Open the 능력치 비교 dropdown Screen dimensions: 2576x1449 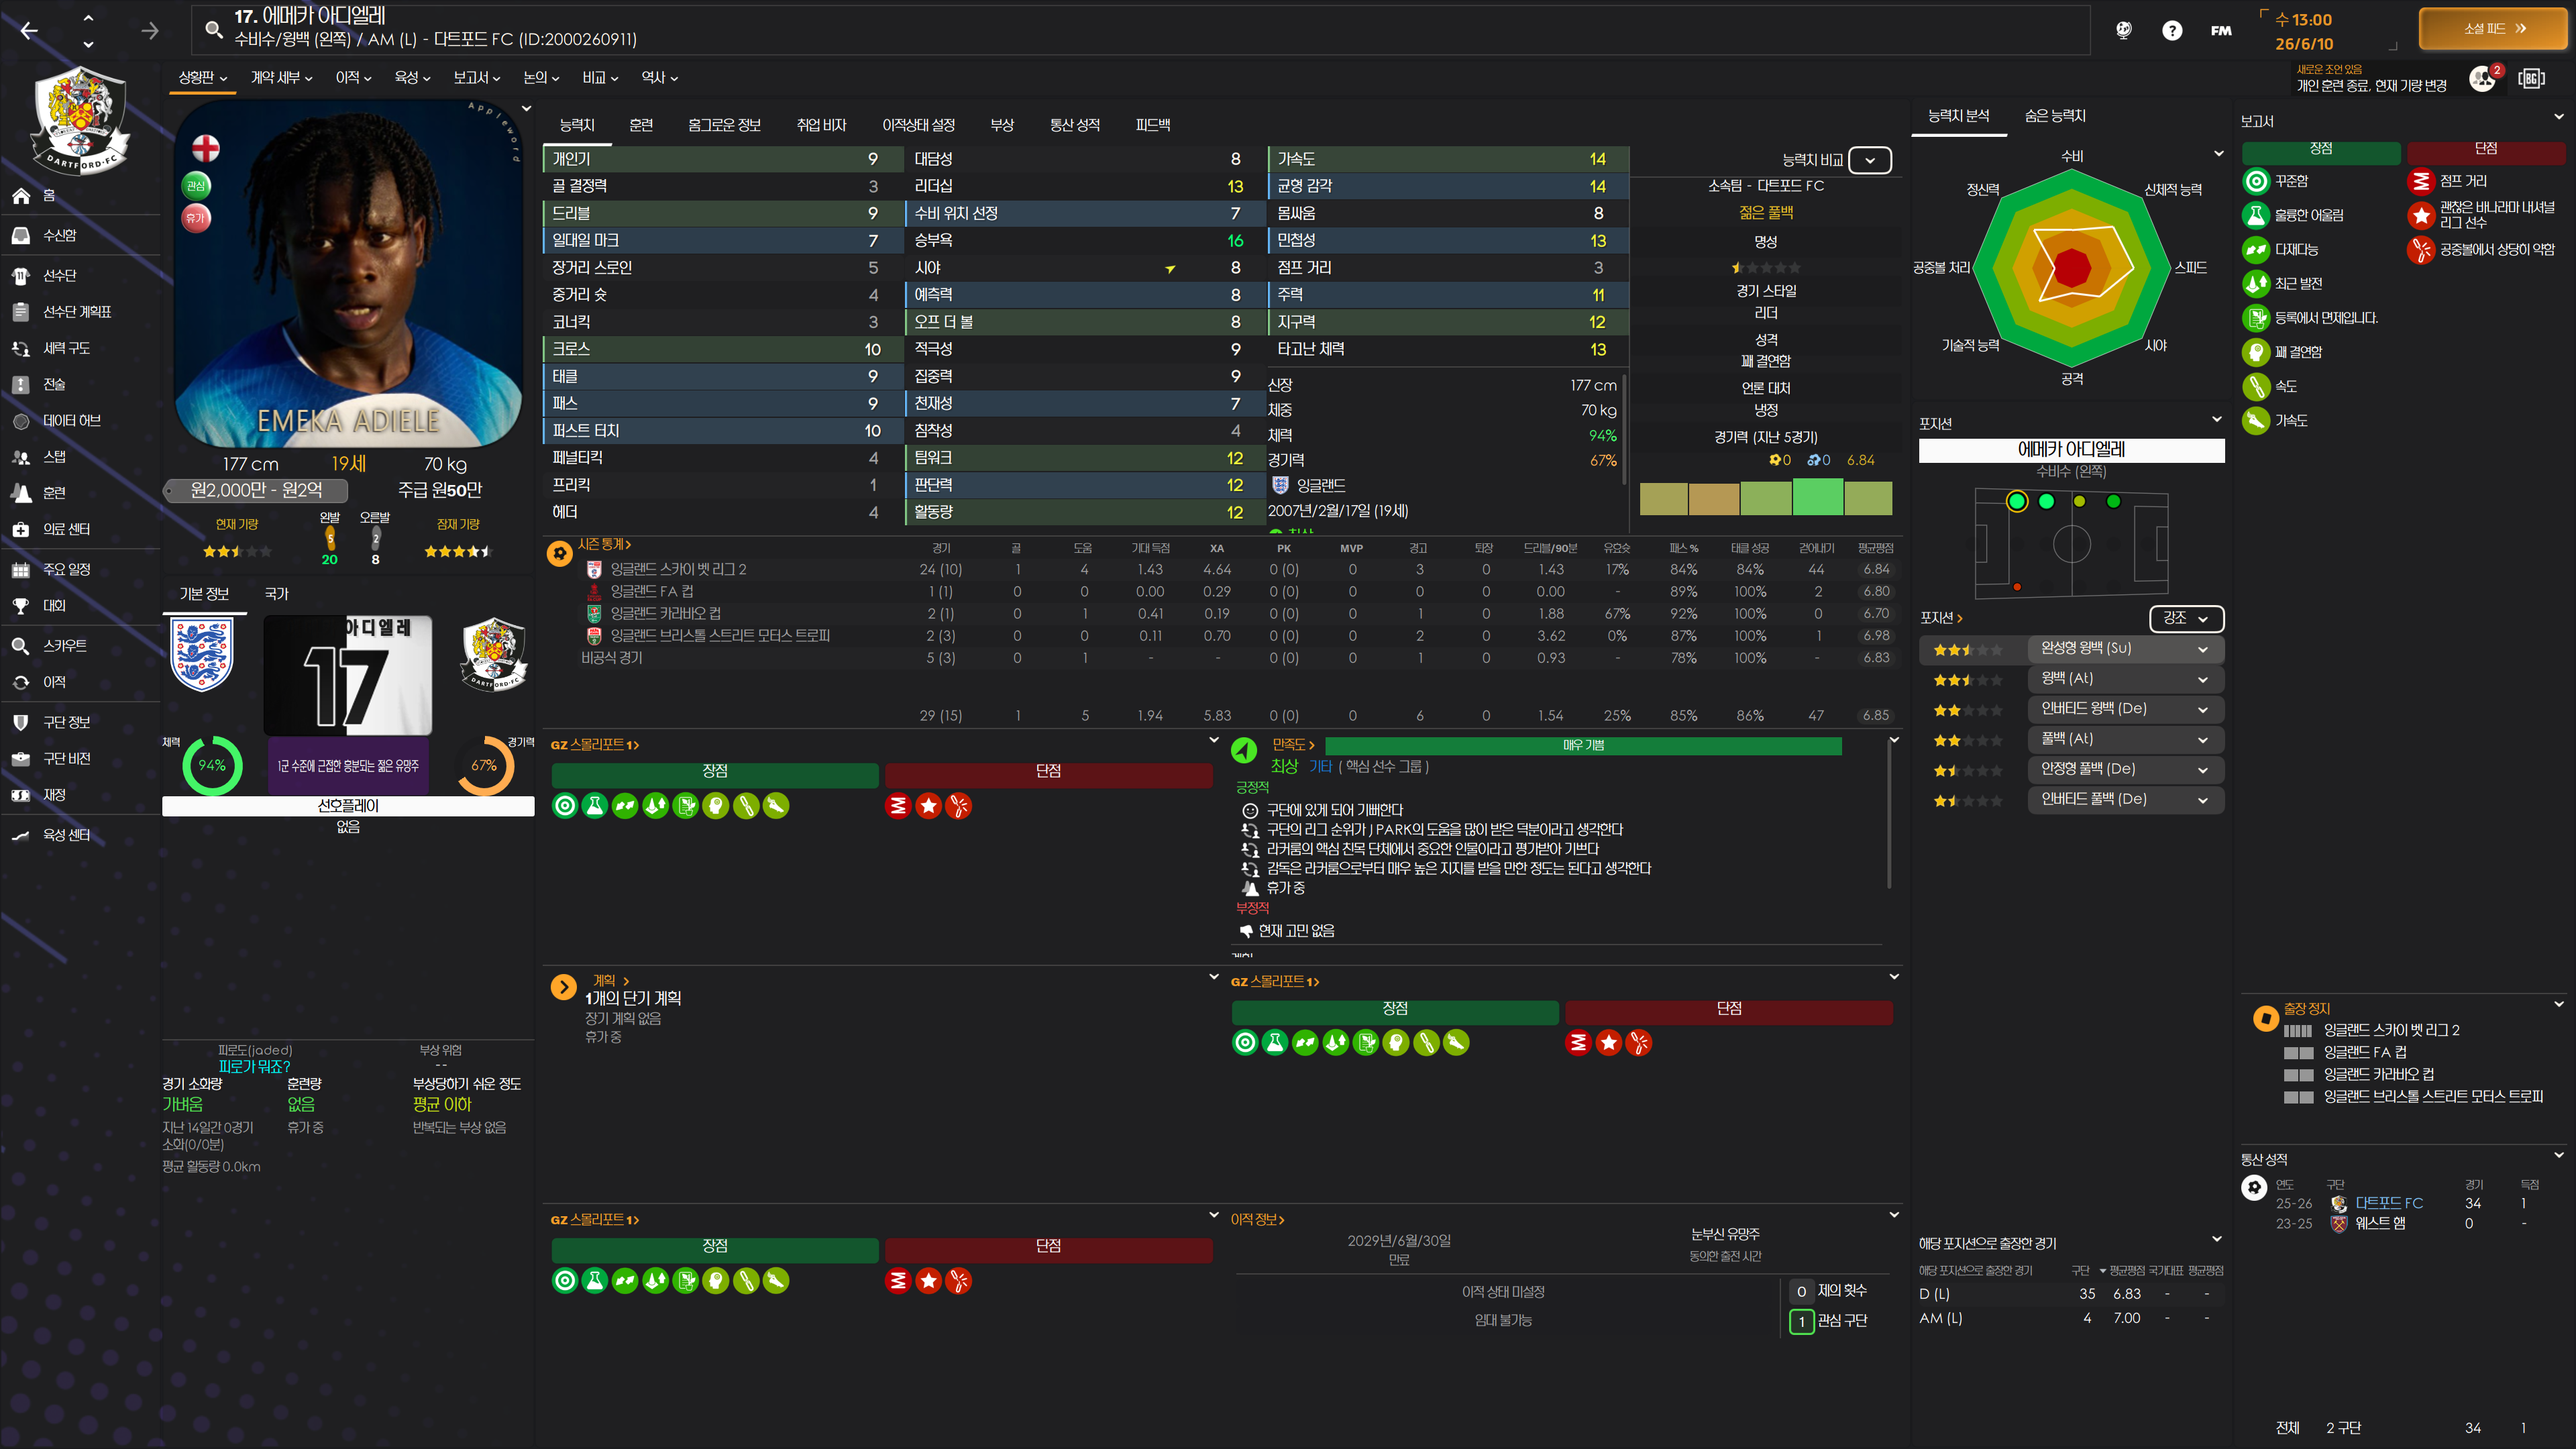coord(1869,160)
